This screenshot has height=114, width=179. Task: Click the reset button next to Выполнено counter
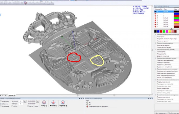25,101
